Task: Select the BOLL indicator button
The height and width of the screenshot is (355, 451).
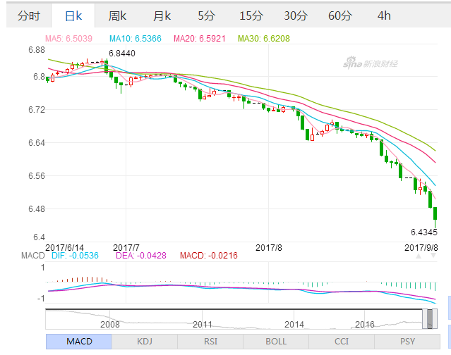Action: (x=276, y=342)
